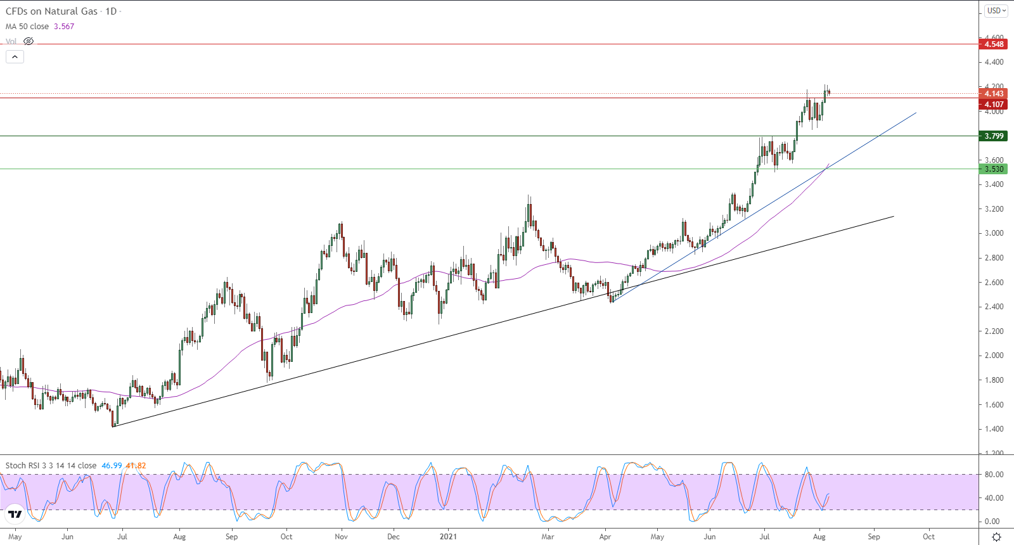Click the Nov label on time axis
The image size is (1014, 545).
click(x=341, y=537)
